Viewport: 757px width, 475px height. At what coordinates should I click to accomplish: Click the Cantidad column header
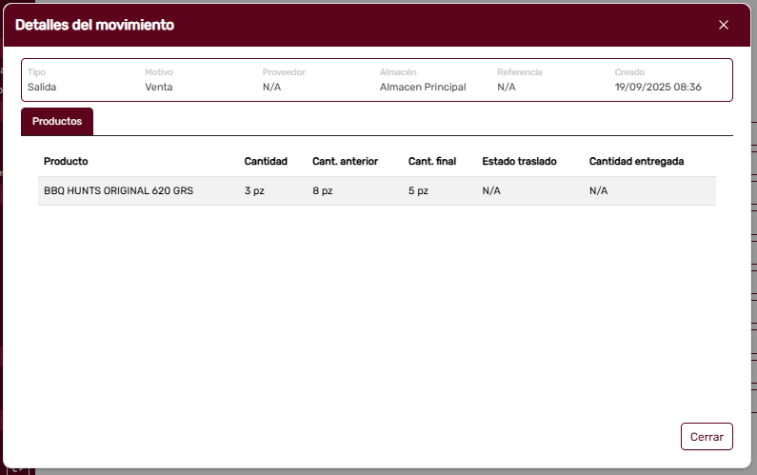point(266,161)
